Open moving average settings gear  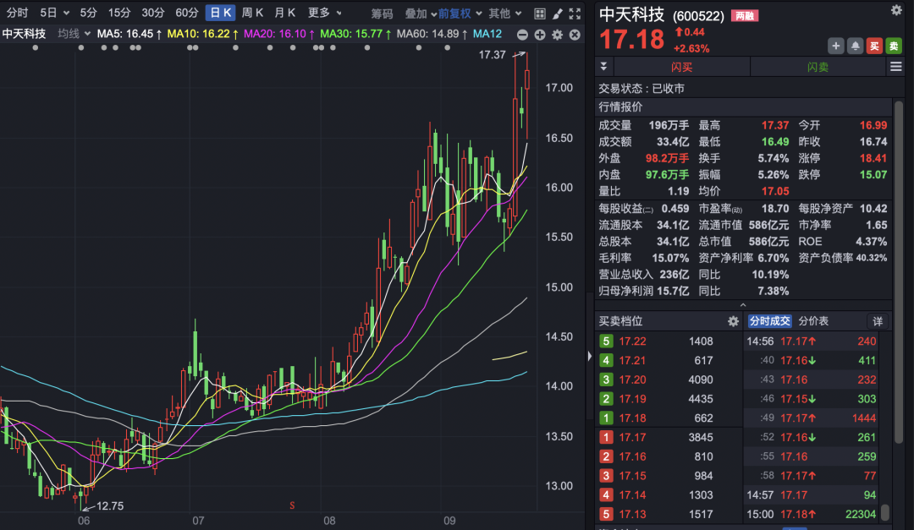tap(557, 35)
